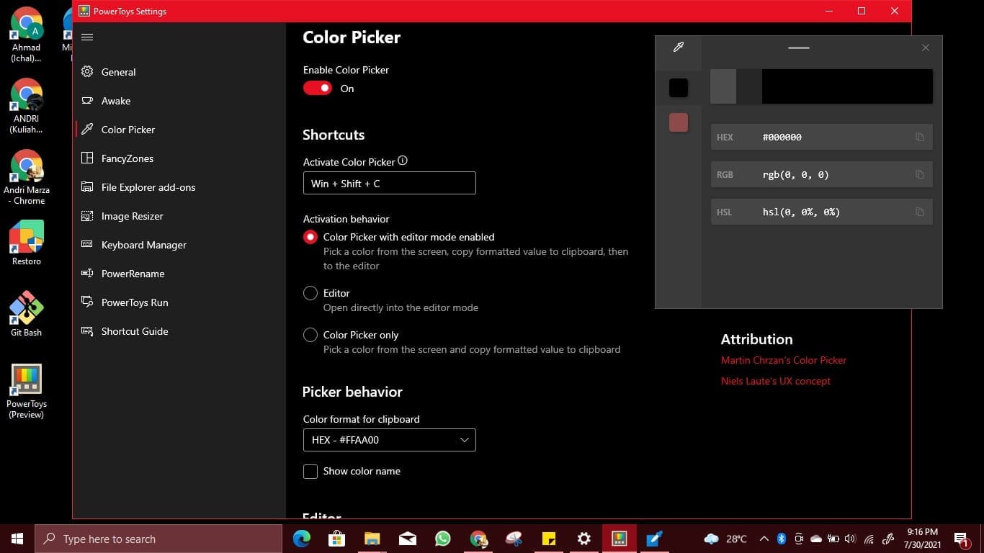Copy the HEX color value
The width and height of the screenshot is (984, 553).
pos(919,137)
